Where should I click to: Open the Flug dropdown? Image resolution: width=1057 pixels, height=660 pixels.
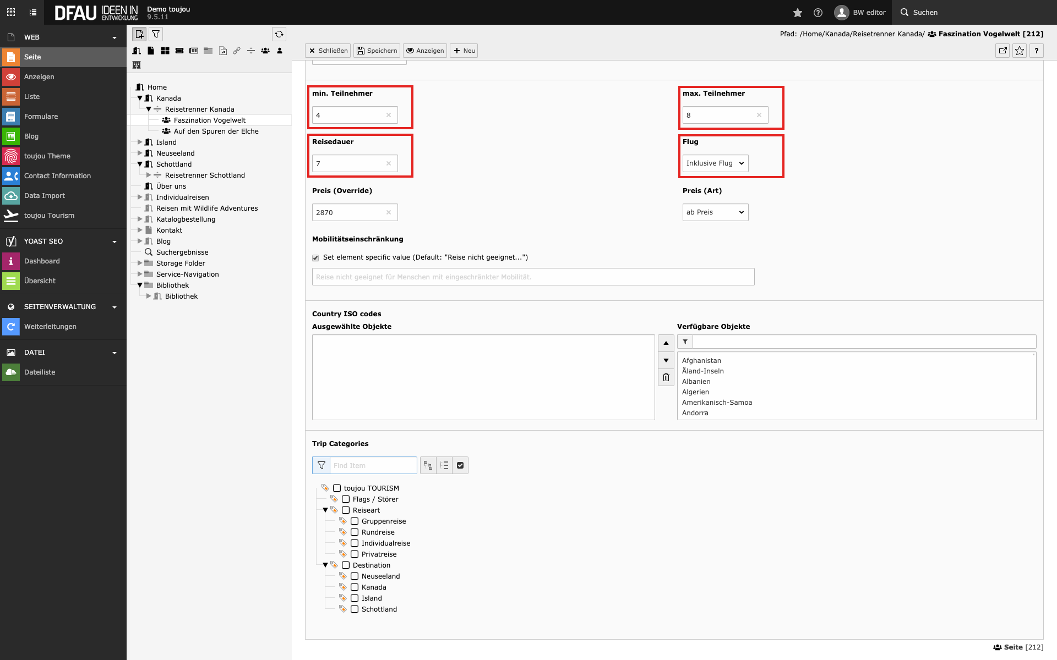tap(715, 163)
